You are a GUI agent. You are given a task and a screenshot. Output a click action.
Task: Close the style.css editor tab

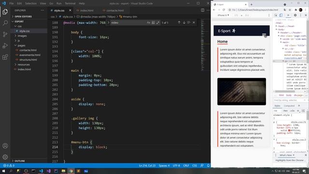(70, 10)
